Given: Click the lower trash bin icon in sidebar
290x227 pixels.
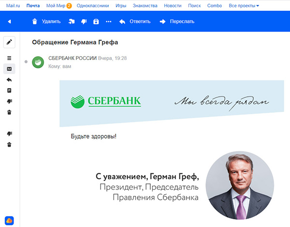Looking at the screenshot, I should pos(9,144).
